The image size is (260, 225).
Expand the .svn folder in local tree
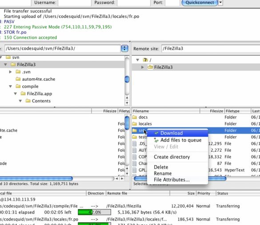[11, 72]
